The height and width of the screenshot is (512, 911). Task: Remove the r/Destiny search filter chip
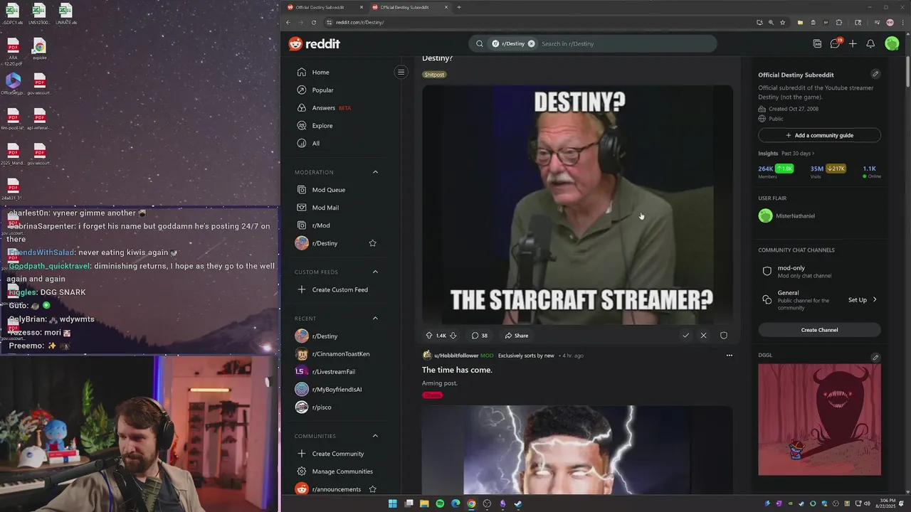pos(531,43)
